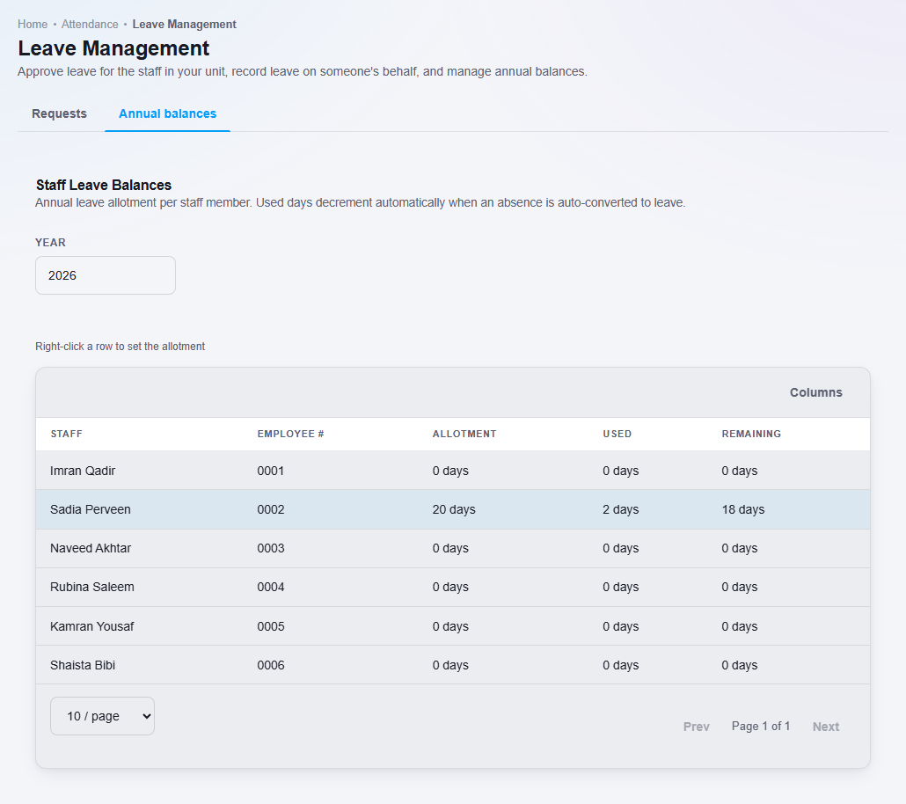Click employee number 0003
Viewport: 906px width, 804px height.
pos(271,549)
